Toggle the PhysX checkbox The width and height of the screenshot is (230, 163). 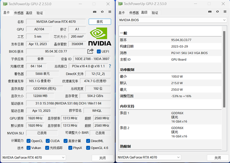[70, 148]
